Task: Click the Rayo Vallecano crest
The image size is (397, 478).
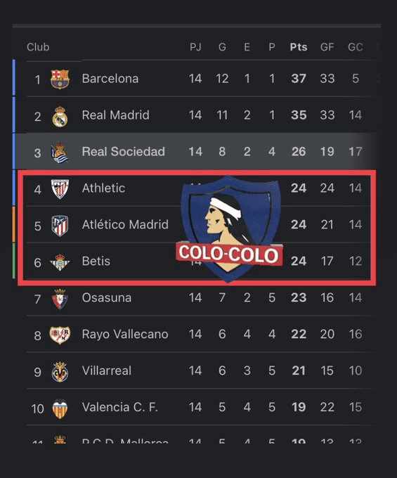Action: coord(60,335)
